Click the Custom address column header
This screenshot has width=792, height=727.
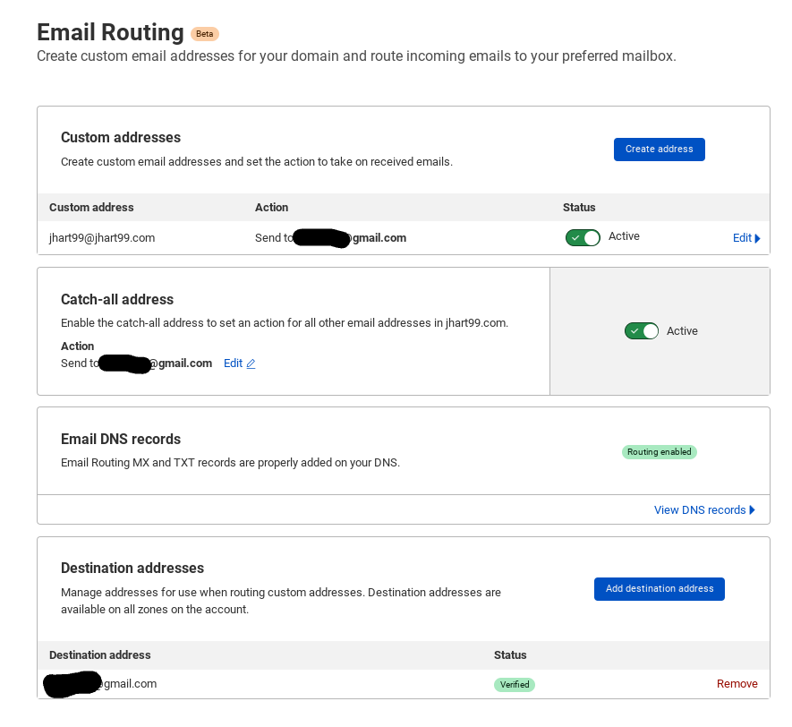[91, 208]
